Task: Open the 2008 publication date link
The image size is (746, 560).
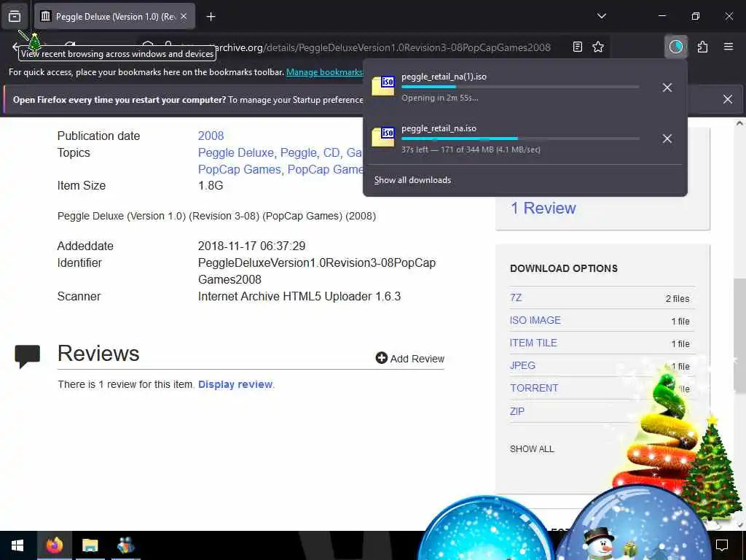Action: tap(211, 136)
